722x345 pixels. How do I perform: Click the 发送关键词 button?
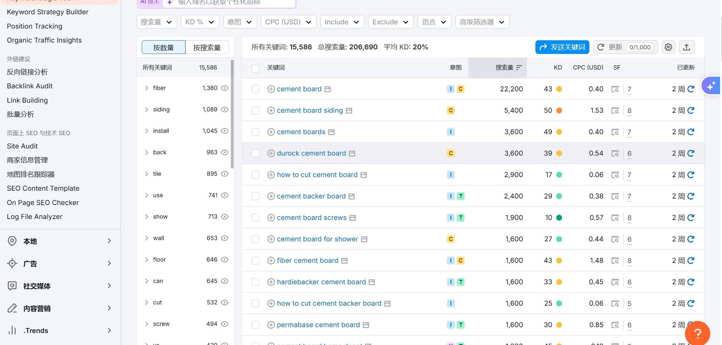click(x=562, y=47)
